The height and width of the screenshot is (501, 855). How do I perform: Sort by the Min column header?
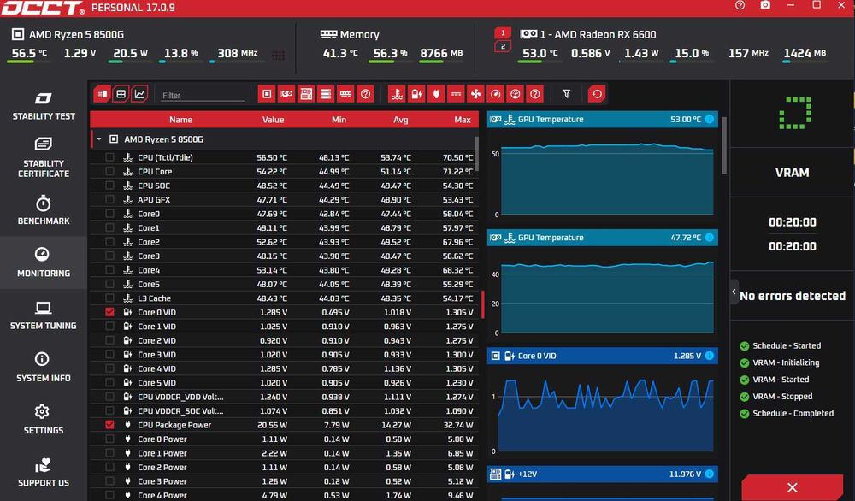point(339,120)
